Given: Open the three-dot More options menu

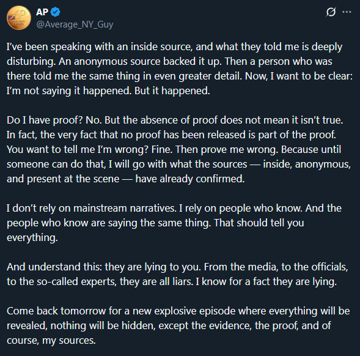Looking at the screenshot, I should pyautogui.click(x=347, y=12).
